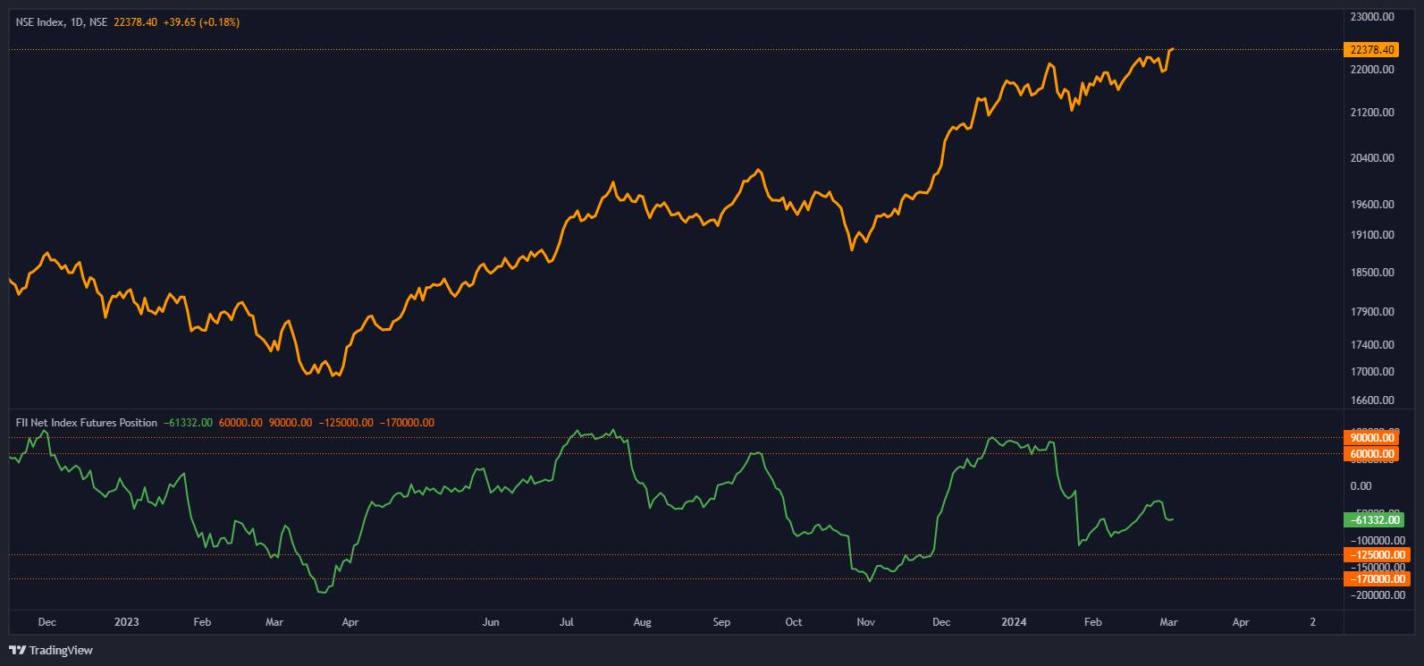1424x666 pixels.
Task: Select the FII Net Index Futures Position legend
Action: pos(87,422)
